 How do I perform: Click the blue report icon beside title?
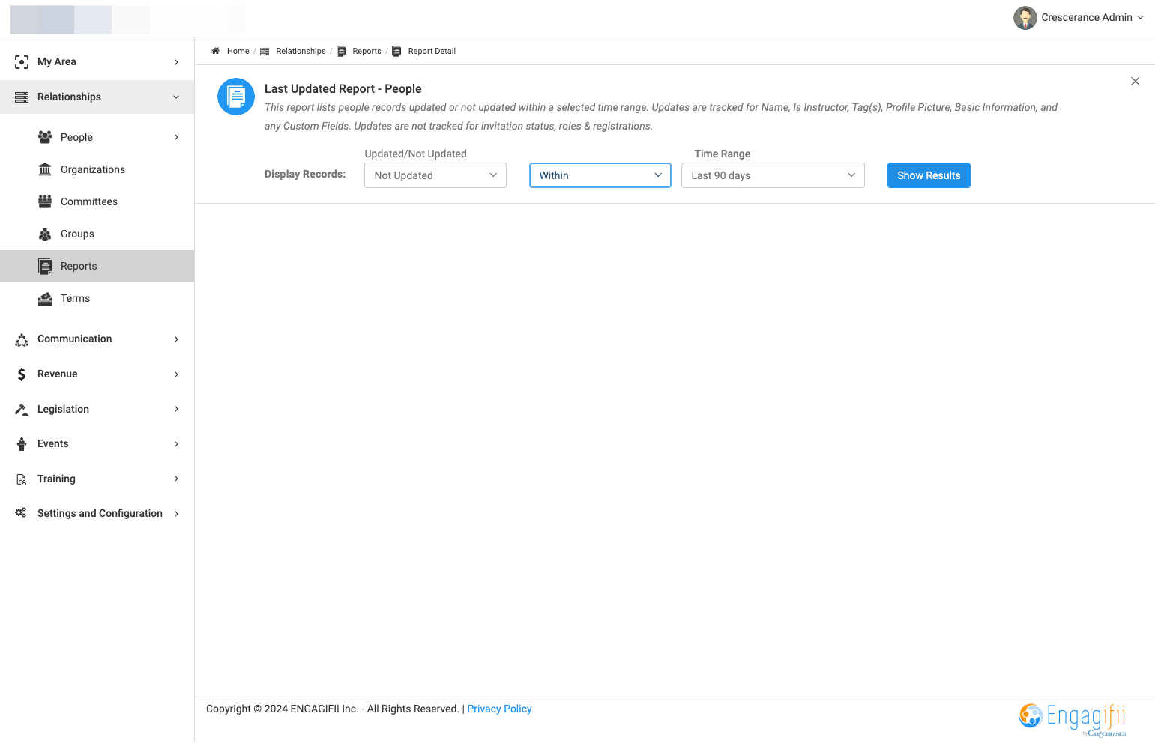(236, 97)
